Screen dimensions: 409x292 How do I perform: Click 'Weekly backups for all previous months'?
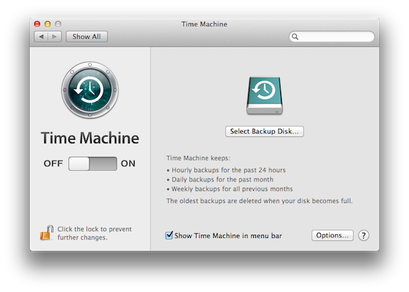click(232, 189)
